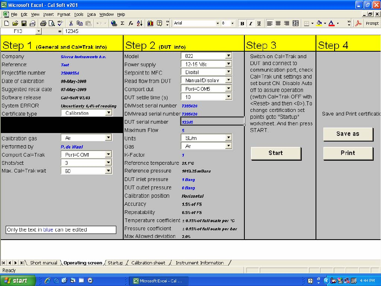Apply italic formatting

coord(250,23)
